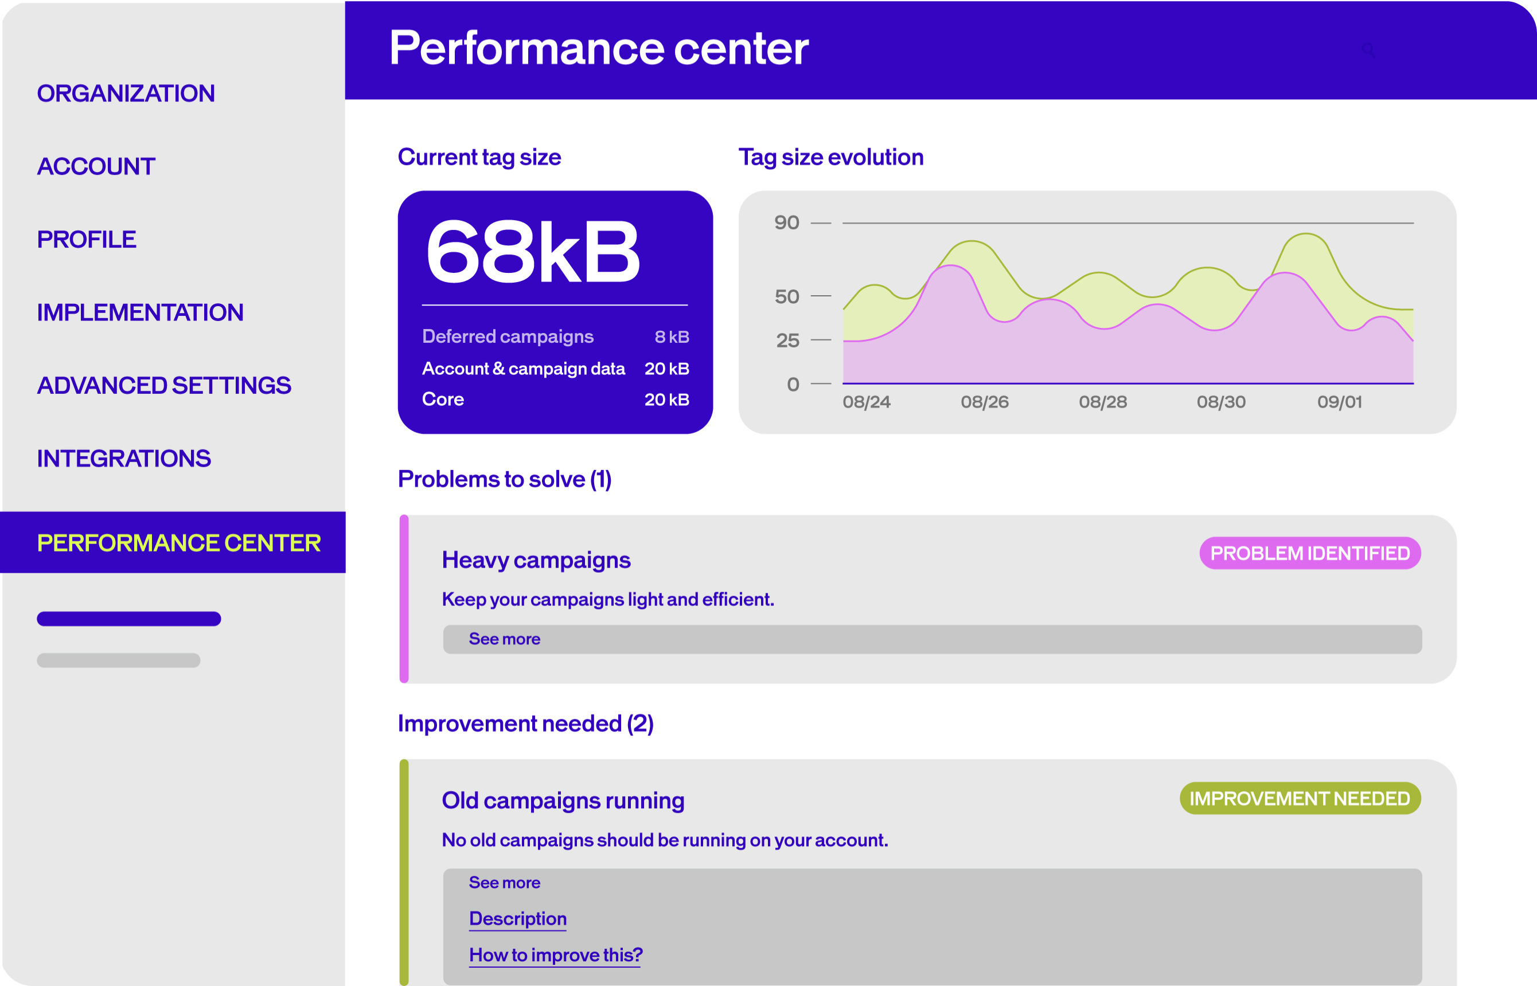
Task: Select the Performance Center sidebar tab
Action: coord(179,543)
